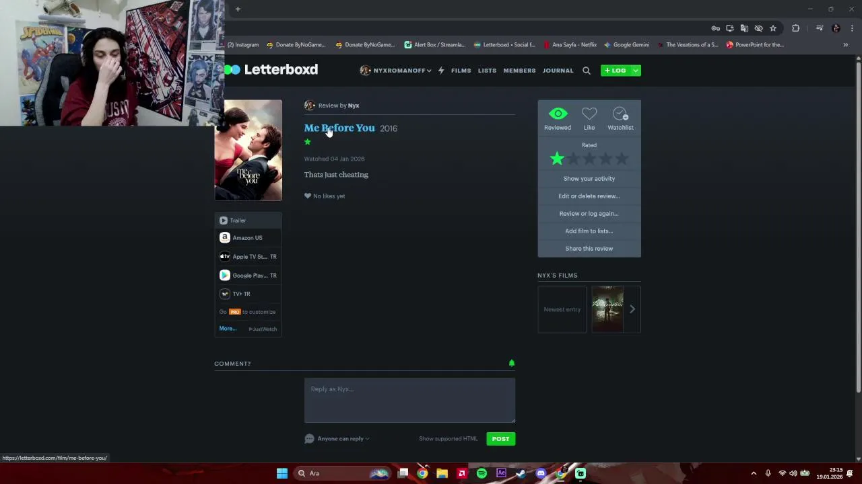Open the Windows Start menu
862x484 pixels.
(x=282, y=473)
